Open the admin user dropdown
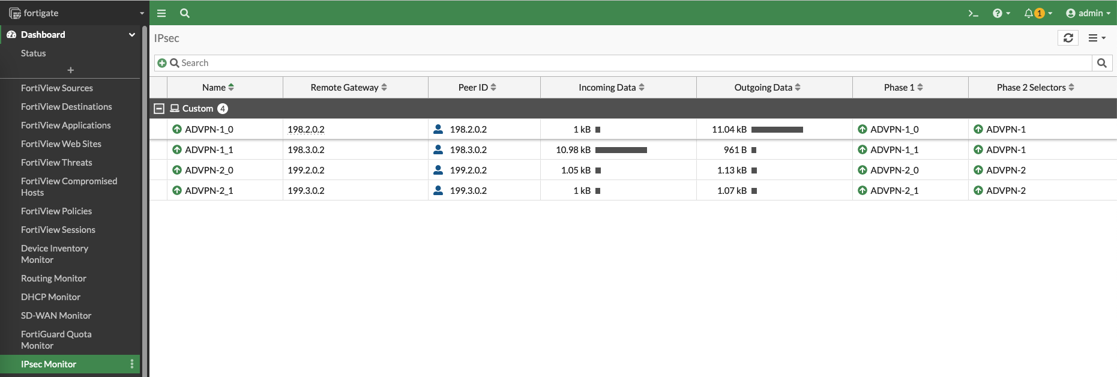1117x377 pixels. (1088, 13)
